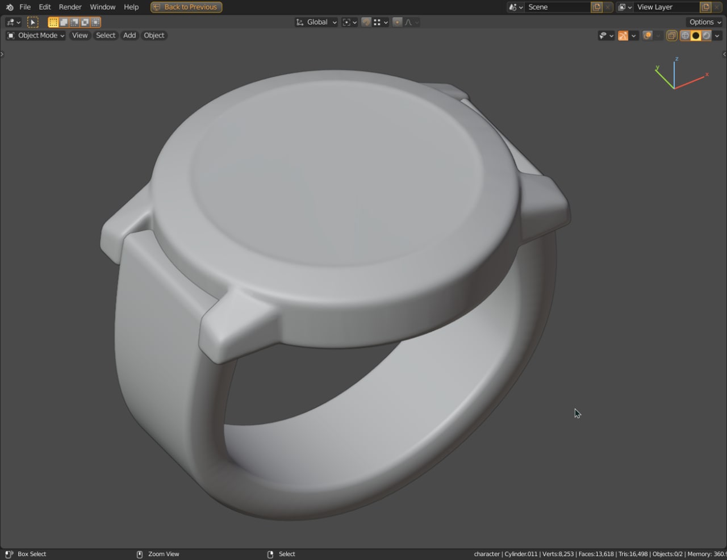
Task: Open the Edit menu
Action: (x=45, y=7)
